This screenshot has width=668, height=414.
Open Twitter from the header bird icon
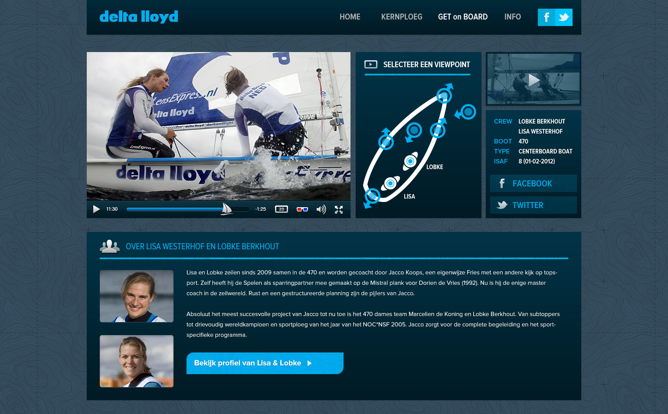[564, 17]
